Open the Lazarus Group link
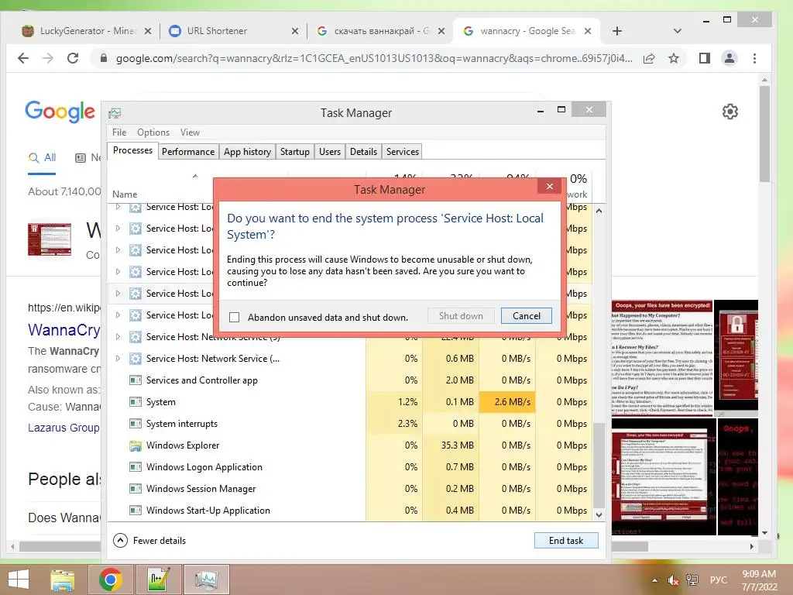The height and width of the screenshot is (595, 793). point(64,428)
